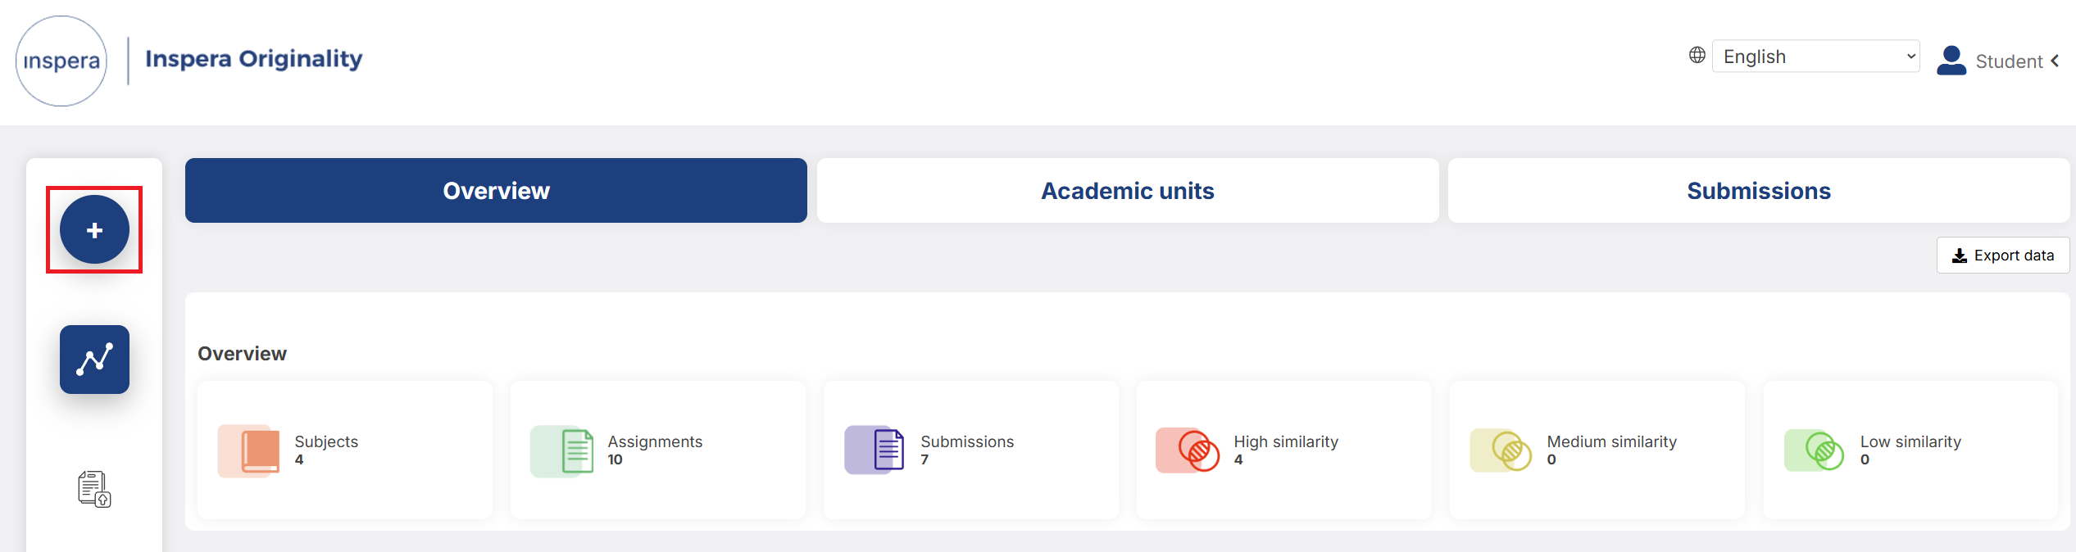The height and width of the screenshot is (552, 2076).
Task: Click the green Assignments document icon
Action: pyautogui.click(x=562, y=450)
